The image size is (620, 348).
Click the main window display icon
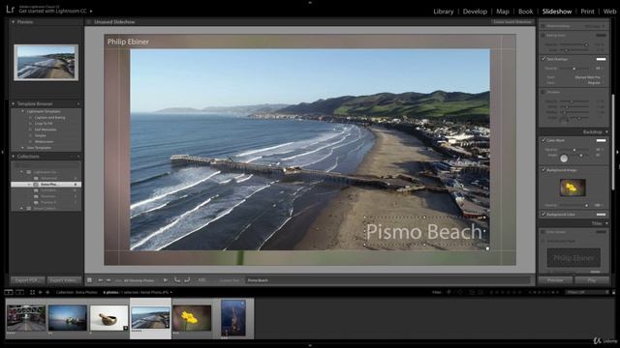point(9,292)
